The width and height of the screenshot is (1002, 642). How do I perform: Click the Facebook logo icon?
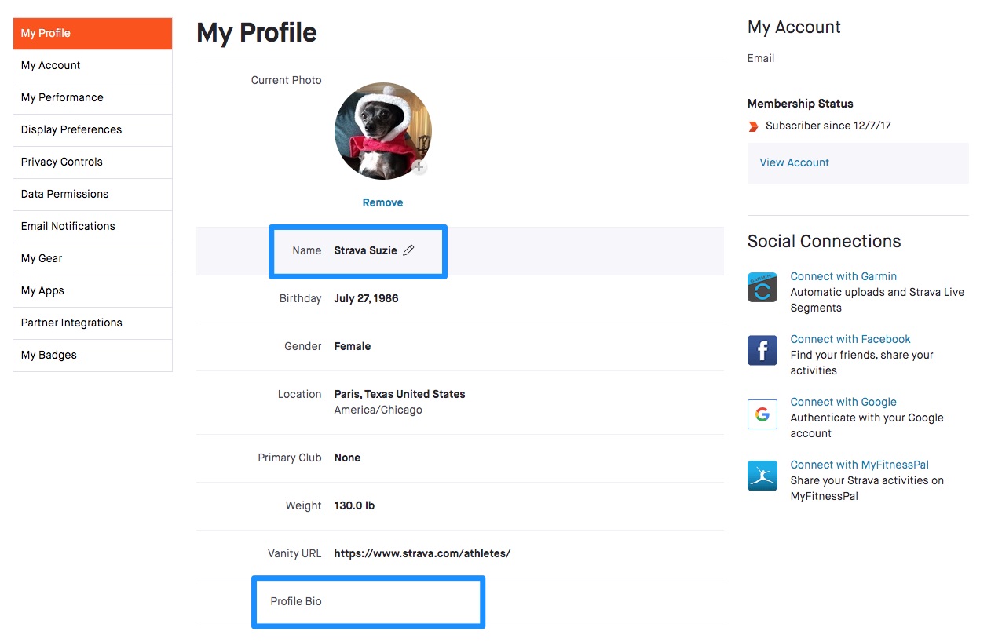tap(762, 350)
